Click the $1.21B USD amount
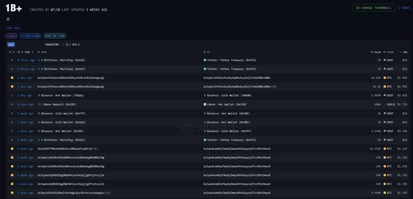This screenshot has height=199, width=413. (402, 149)
